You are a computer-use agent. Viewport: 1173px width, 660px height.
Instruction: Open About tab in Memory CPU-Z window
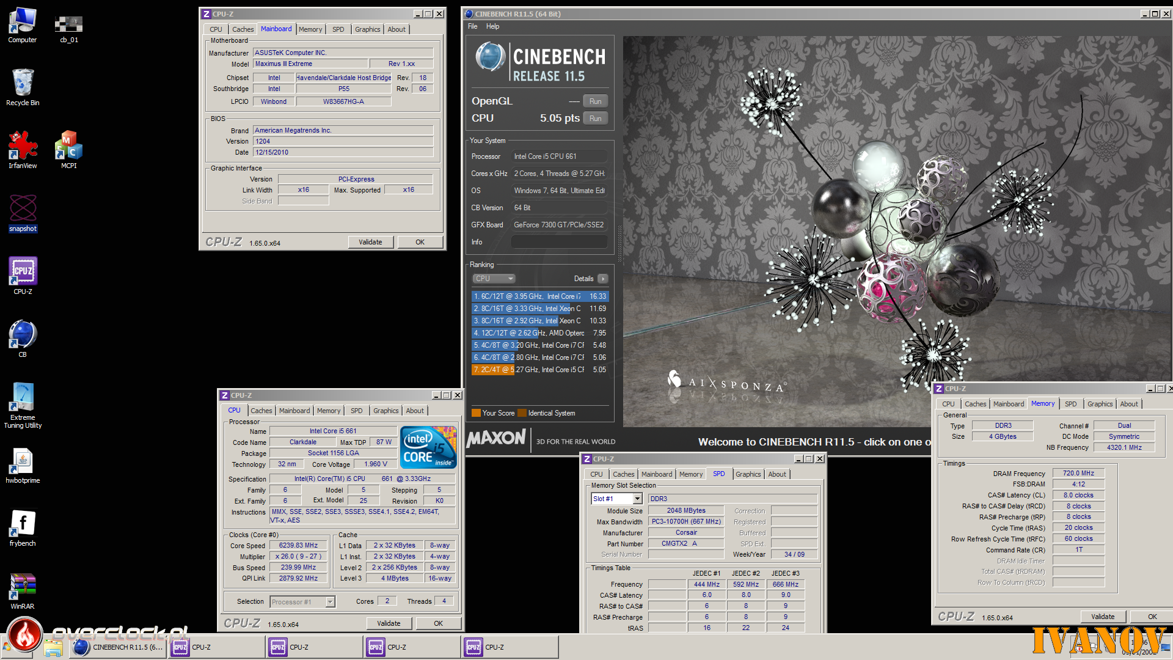[x=1128, y=404]
